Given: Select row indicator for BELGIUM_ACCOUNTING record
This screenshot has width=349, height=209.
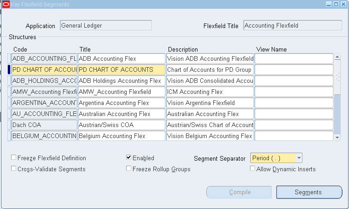Looking at the screenshot, I should (9, 136).
